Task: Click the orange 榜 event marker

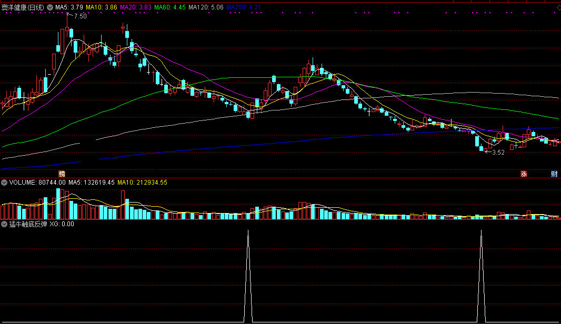Action: click(x=62, y=174)
